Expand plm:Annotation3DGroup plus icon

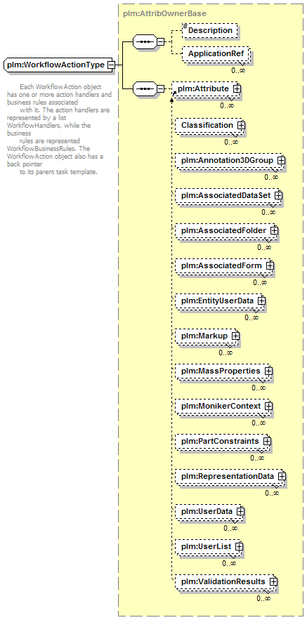pos(281,161)
